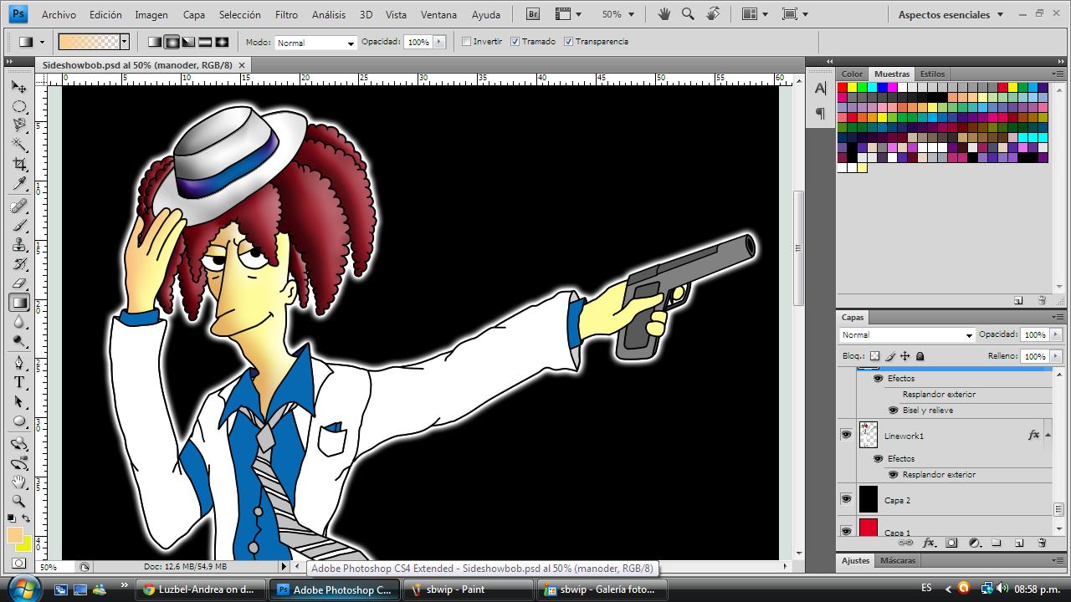This screenshot has width=1071, height=602.
Task: Open the layer blend mode dropdown
Action: [x=907, y=335]
